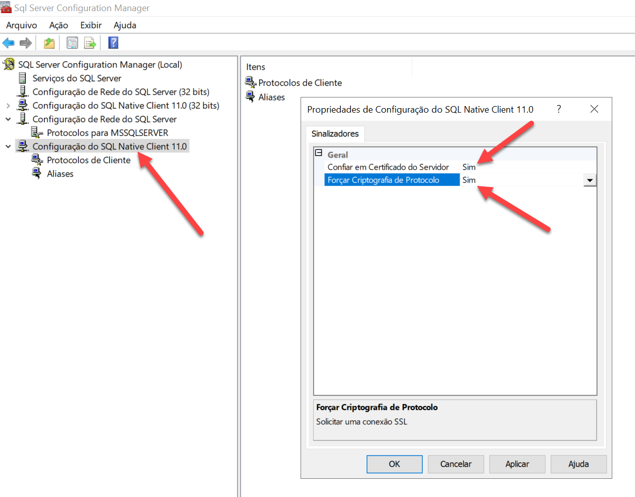Click the Sim value for Confiar em Certificado
635x497 pixels.
[469, 167]
